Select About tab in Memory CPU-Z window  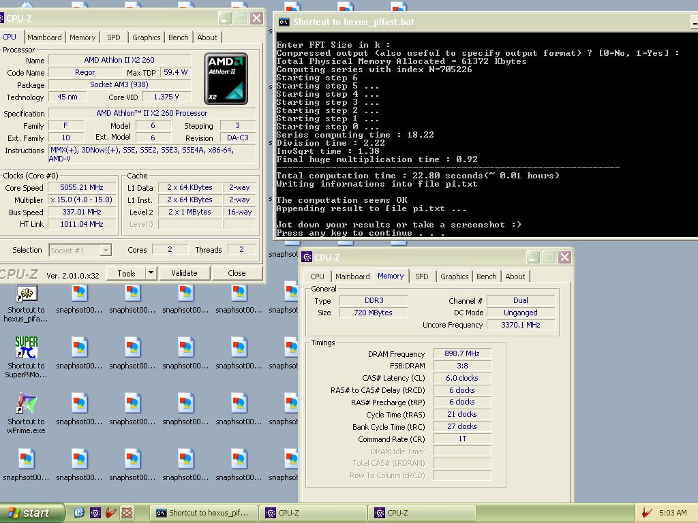515,276
